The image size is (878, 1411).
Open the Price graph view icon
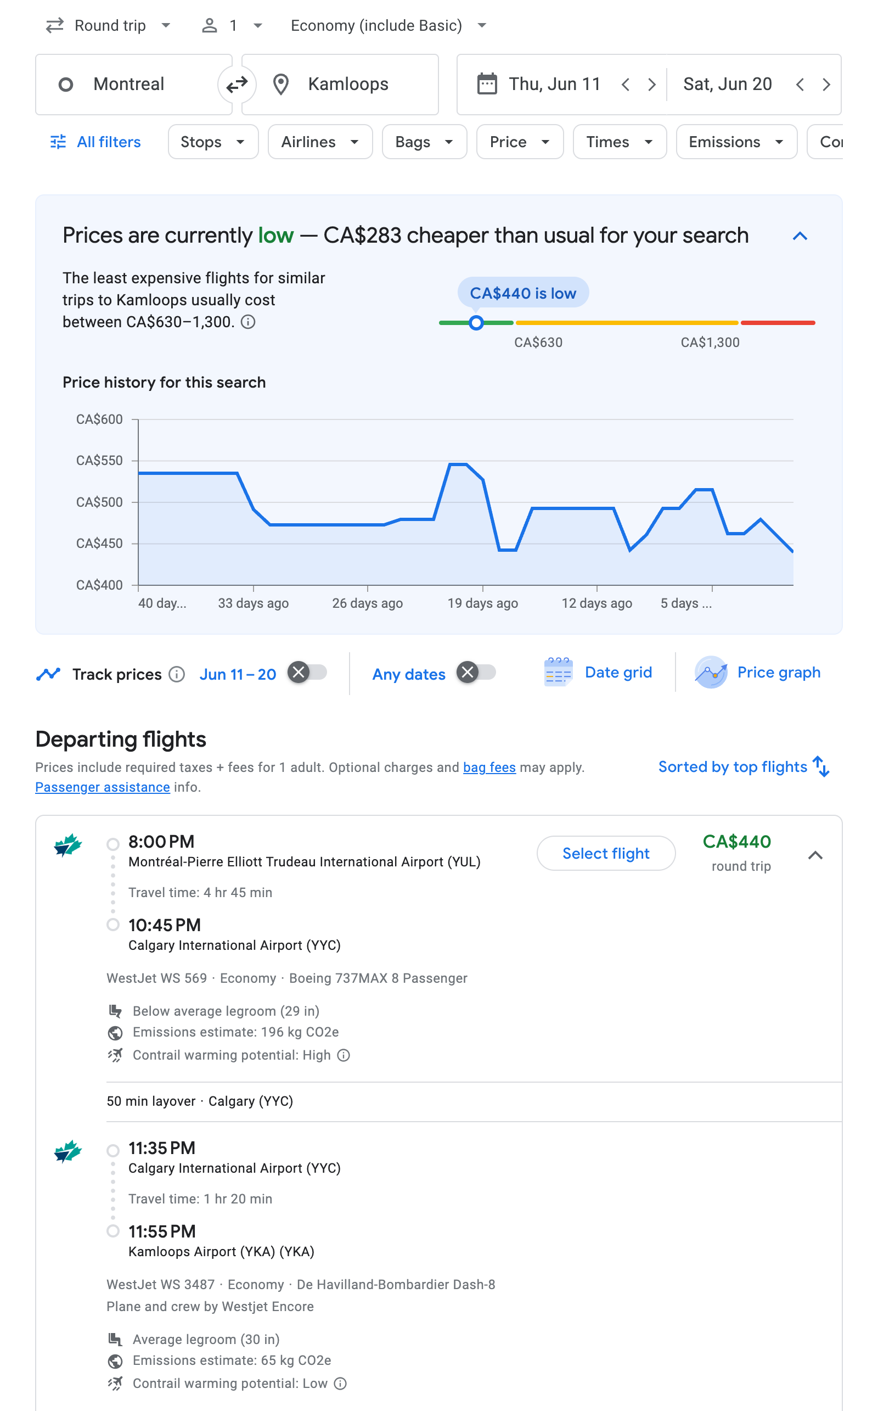coord(711,672)
